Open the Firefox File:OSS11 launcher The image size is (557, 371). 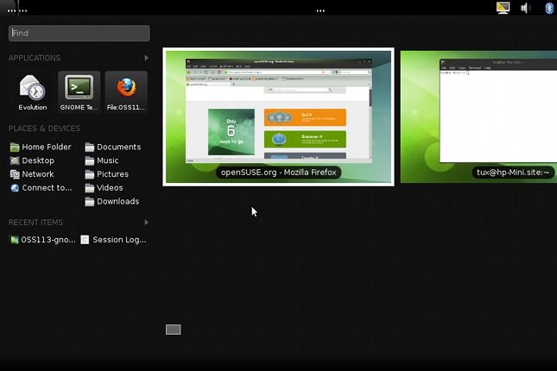[x=126, y=92]
